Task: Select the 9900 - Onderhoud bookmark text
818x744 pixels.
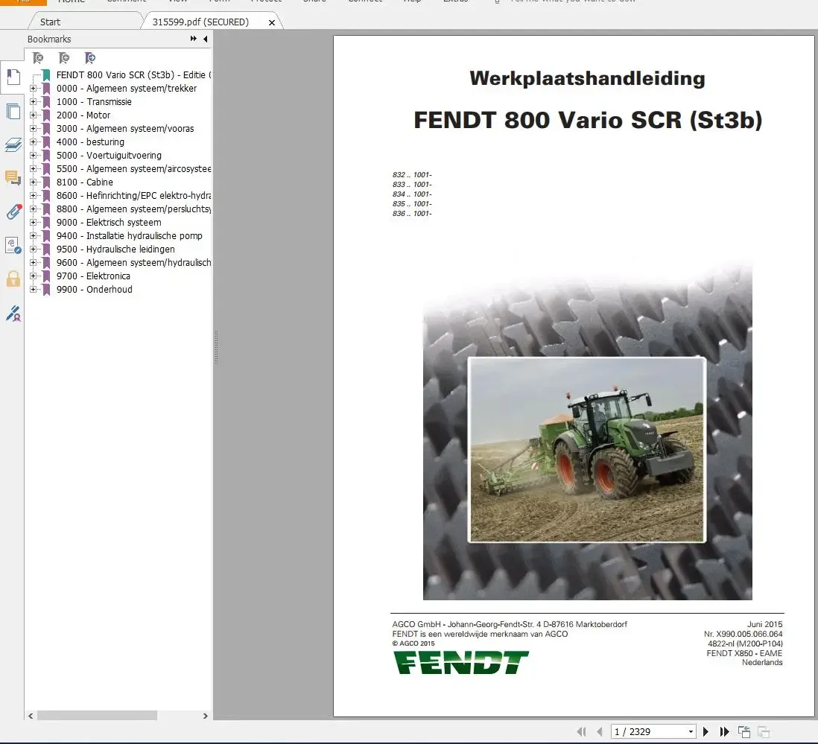Action: coord(95,290)
